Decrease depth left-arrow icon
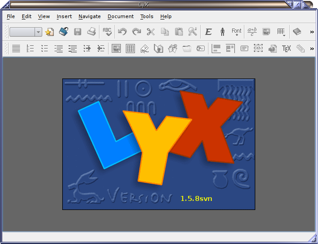 pos(101,49)
